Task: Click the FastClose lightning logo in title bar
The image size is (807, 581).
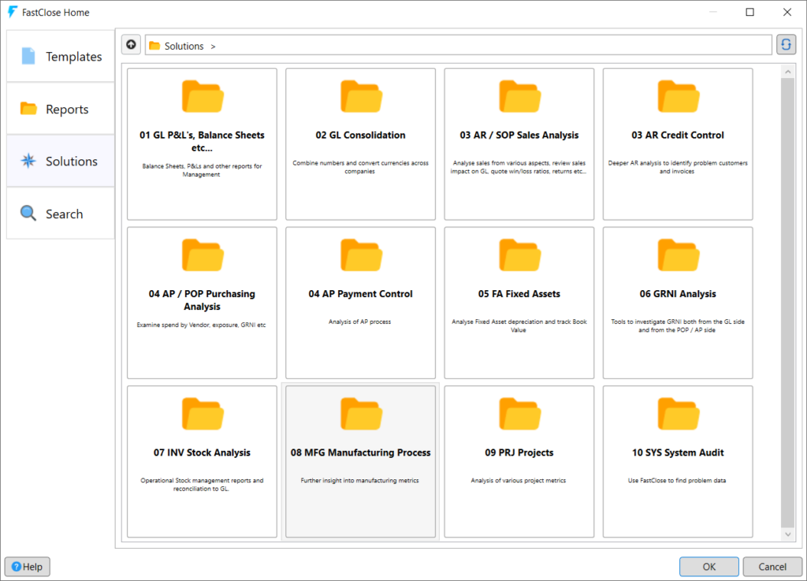Action: pos(13,12)
